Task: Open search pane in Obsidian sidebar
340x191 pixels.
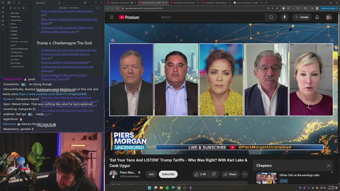Action: [x=14, y=3]
